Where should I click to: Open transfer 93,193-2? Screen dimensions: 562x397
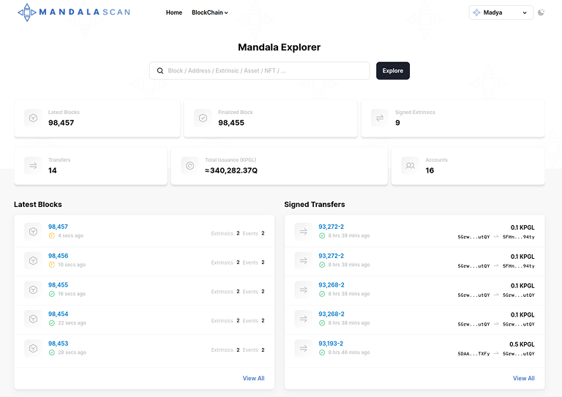pos(331,344)
